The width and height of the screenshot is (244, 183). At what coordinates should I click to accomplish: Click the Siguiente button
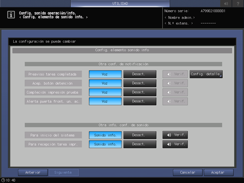(64, 173)
